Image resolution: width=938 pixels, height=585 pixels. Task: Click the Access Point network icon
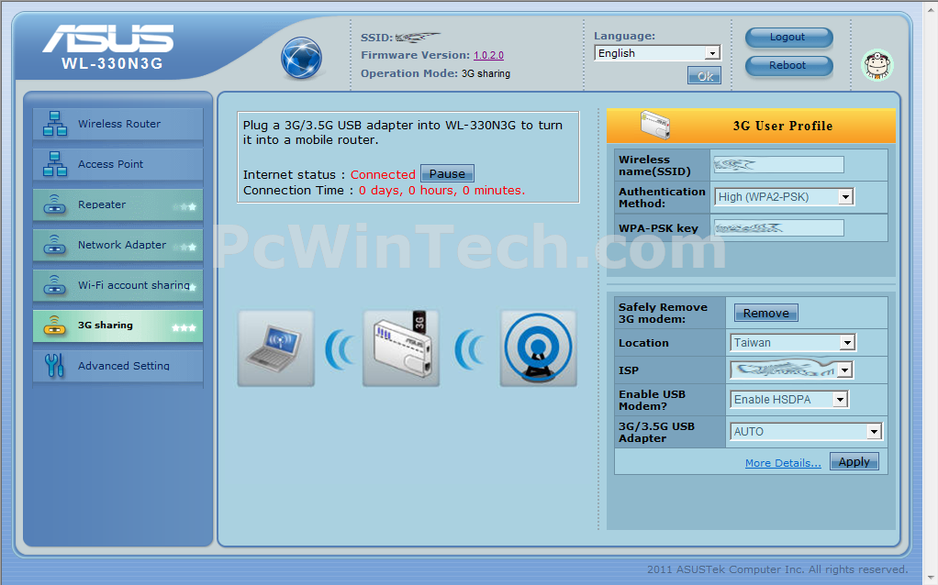pos(55,164)
